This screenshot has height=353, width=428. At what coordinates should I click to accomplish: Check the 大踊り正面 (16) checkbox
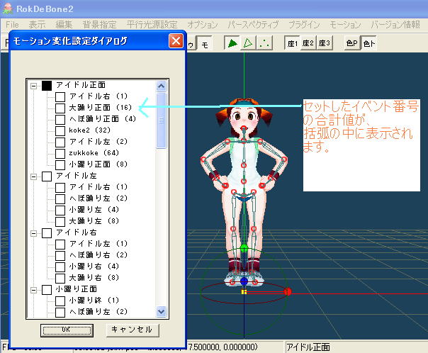[61, 108]
